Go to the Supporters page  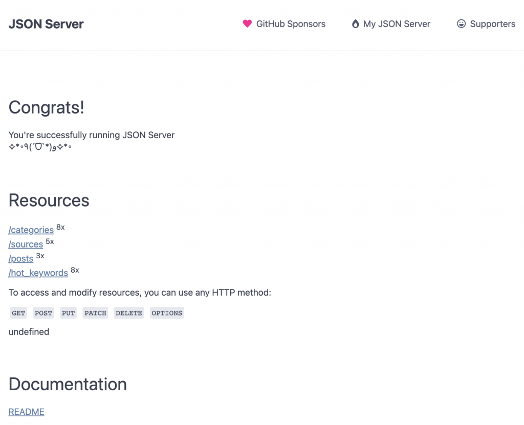[486, 24]
